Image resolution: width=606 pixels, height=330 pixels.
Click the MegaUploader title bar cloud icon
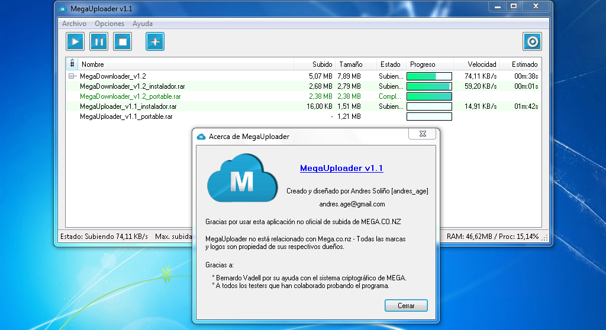click(63, 8)
